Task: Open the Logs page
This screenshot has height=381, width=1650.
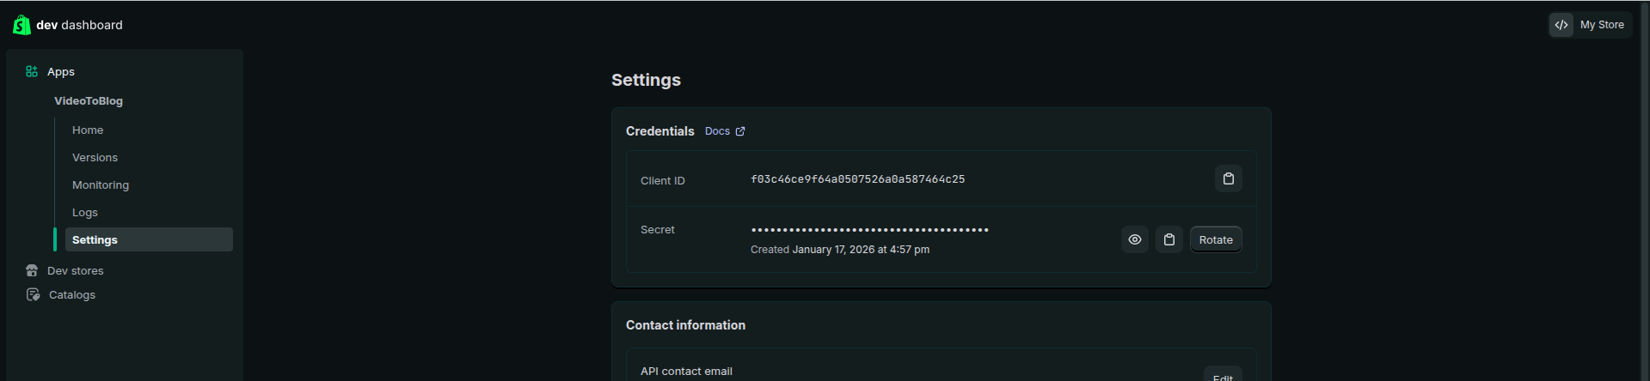Action: (85, 212)
